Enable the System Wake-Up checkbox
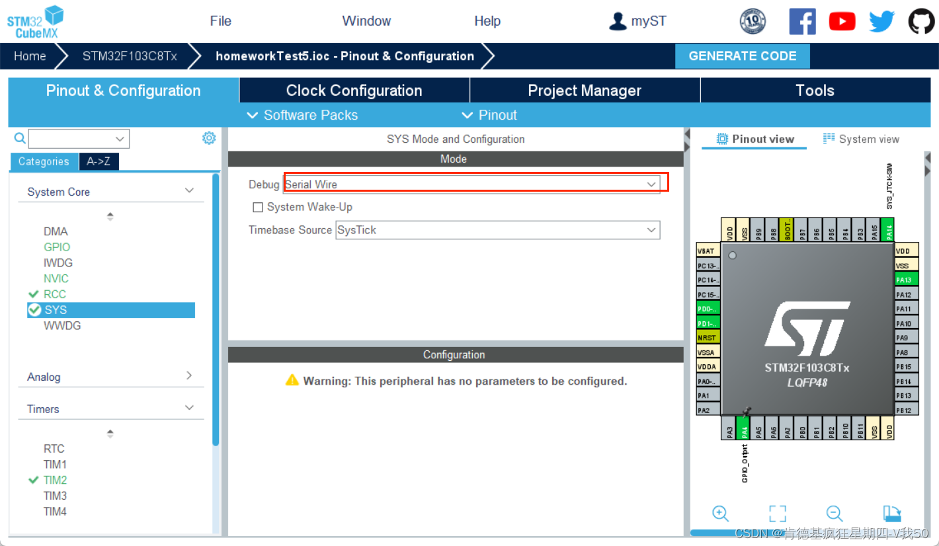Image resolution: width=939 pixels, height=546 pixels. click(258, 208)
